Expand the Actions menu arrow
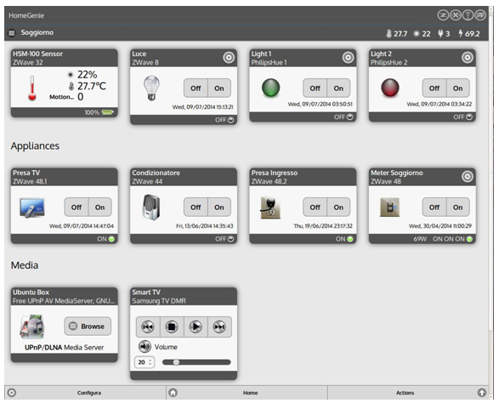 click(481, 393)
